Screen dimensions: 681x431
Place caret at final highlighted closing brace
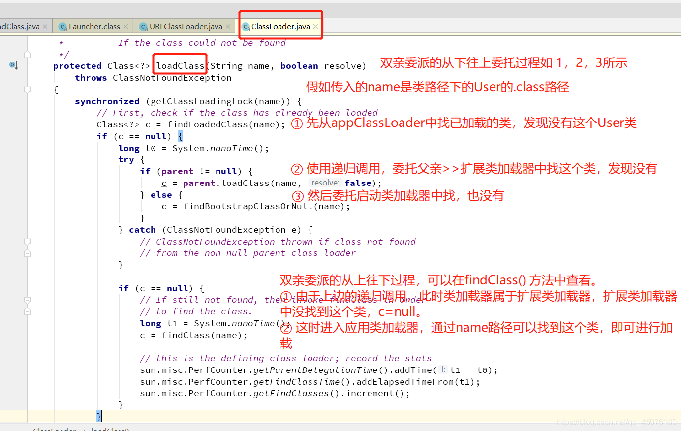pos(99,417)
